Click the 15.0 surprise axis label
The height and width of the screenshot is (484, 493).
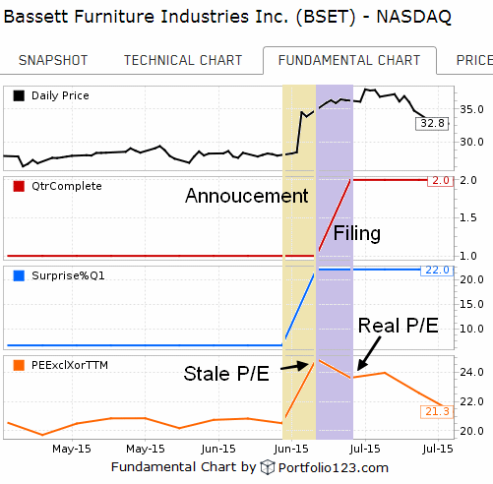(471, 304)
